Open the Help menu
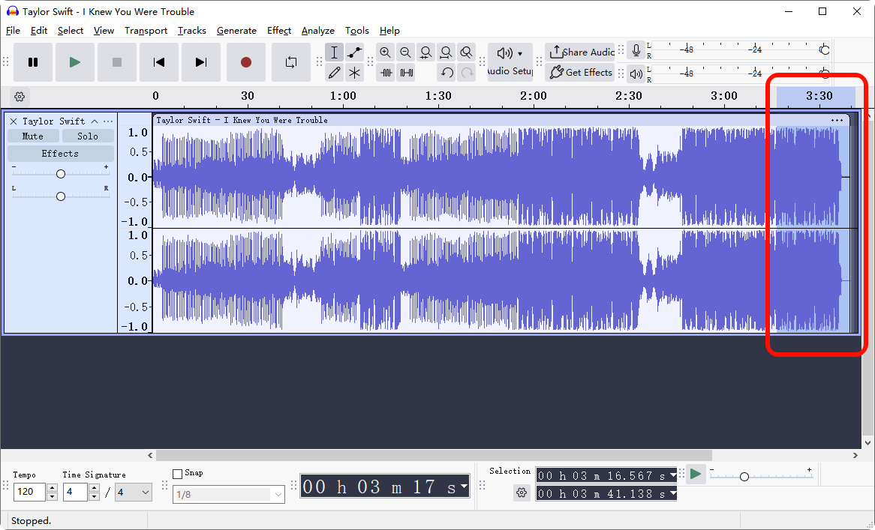 tap(389, 31)
